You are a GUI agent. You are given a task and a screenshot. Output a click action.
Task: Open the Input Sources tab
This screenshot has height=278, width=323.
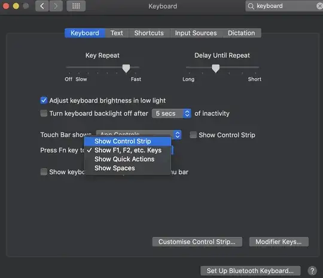(196, 33)
